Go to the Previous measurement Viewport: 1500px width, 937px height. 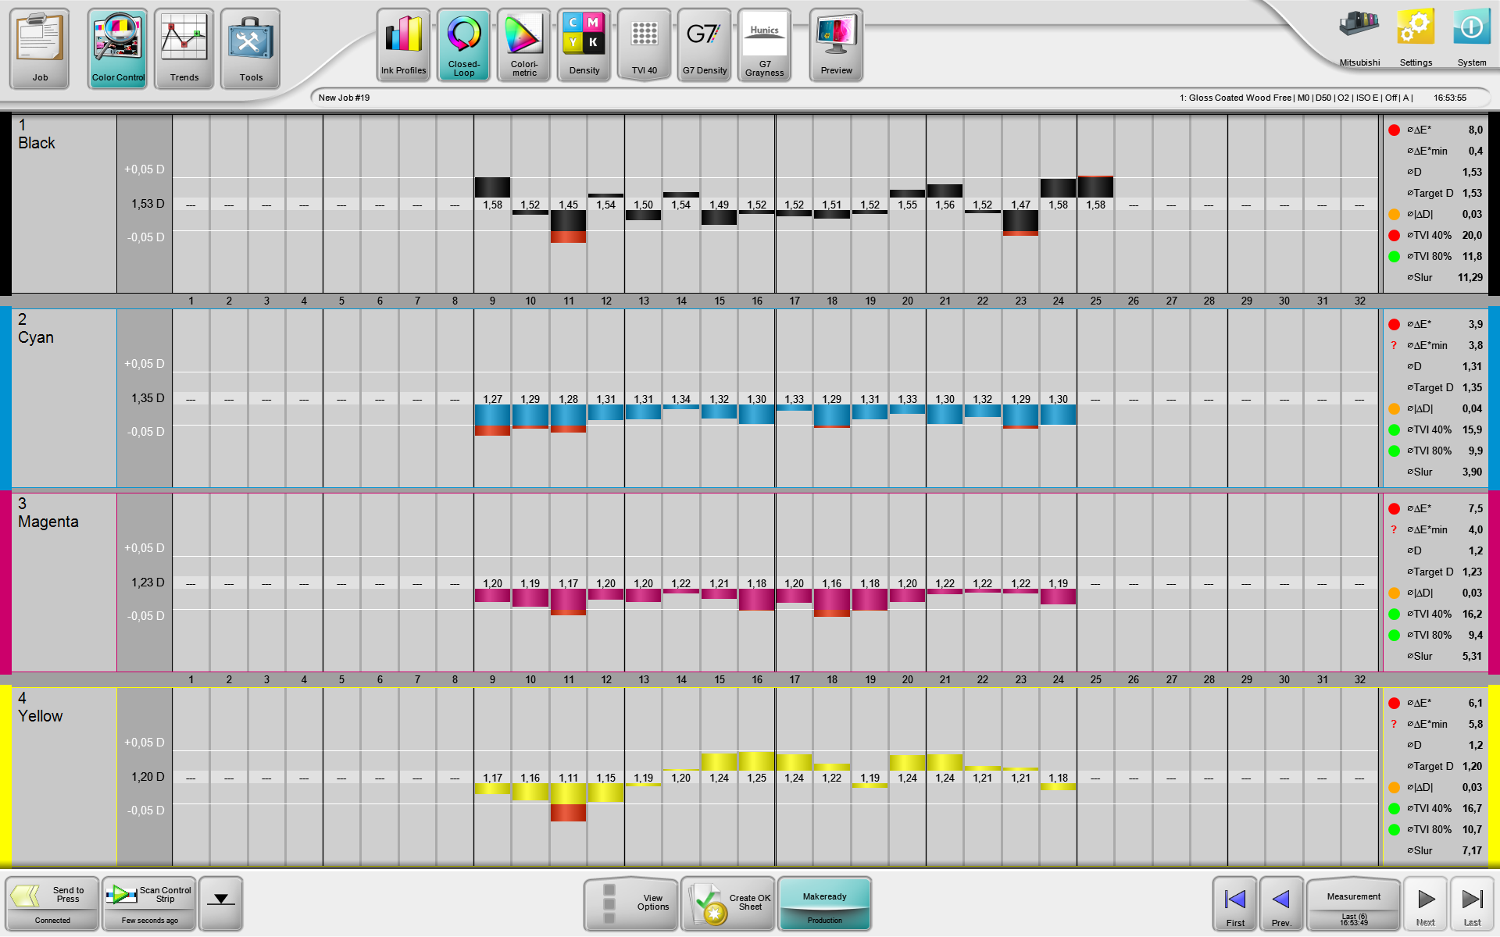(x=1281, y=903)
